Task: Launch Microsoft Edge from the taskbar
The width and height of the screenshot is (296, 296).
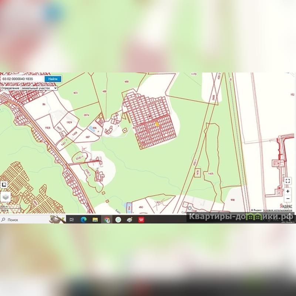Action: click(83, 220)
